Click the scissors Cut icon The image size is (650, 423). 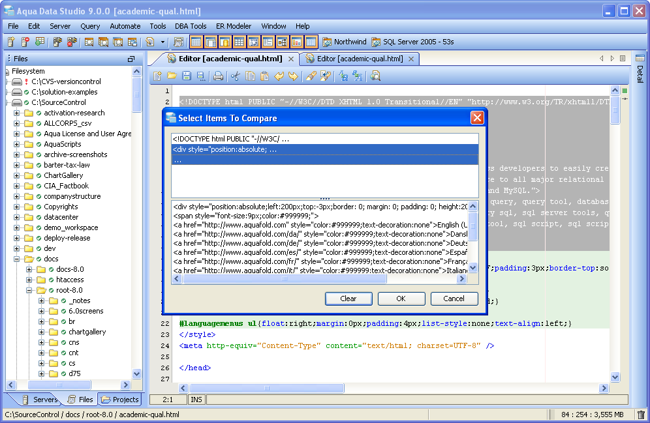(235, 76)
